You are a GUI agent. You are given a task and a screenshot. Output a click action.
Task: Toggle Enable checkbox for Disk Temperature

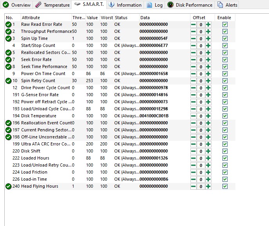[x=225, y=116]
